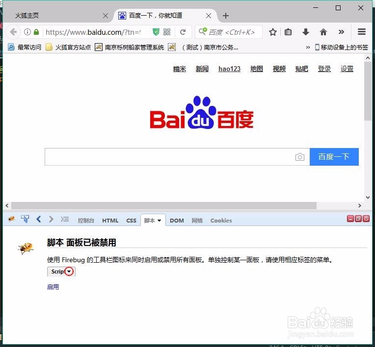Open the 最常访问 bookmark
Viewport: 375px width, 347px height.
(x=25, y=47)
